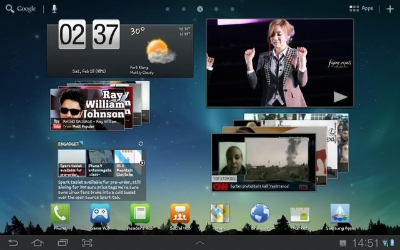Open the Apps drawer

(x=361, y=9)
